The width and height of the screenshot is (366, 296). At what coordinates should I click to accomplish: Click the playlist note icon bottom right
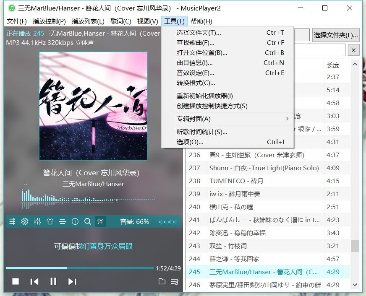tap(174, 282)
